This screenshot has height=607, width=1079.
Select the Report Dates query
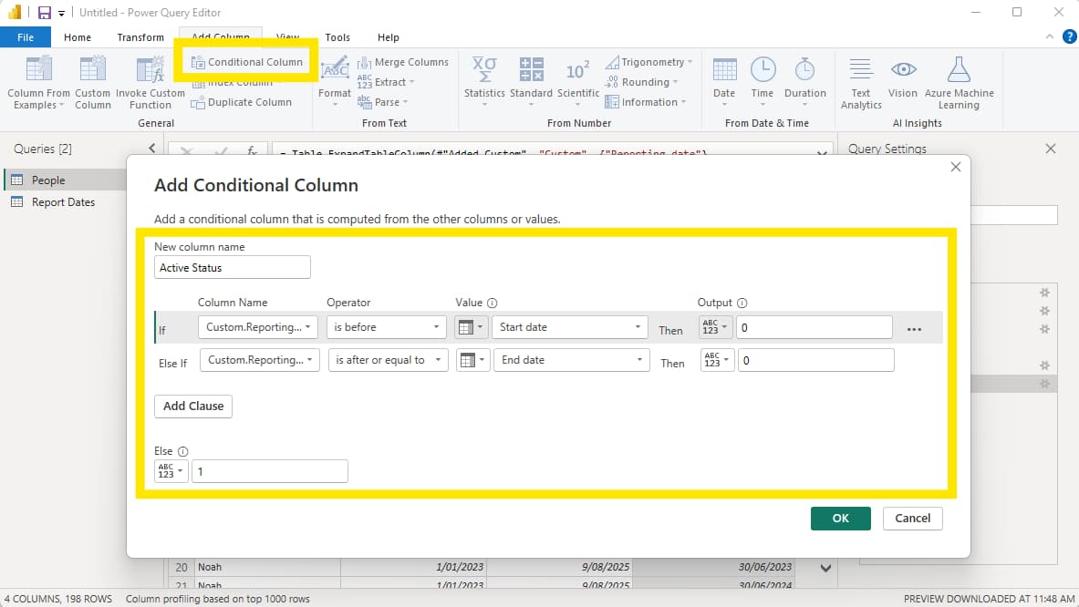63,202
